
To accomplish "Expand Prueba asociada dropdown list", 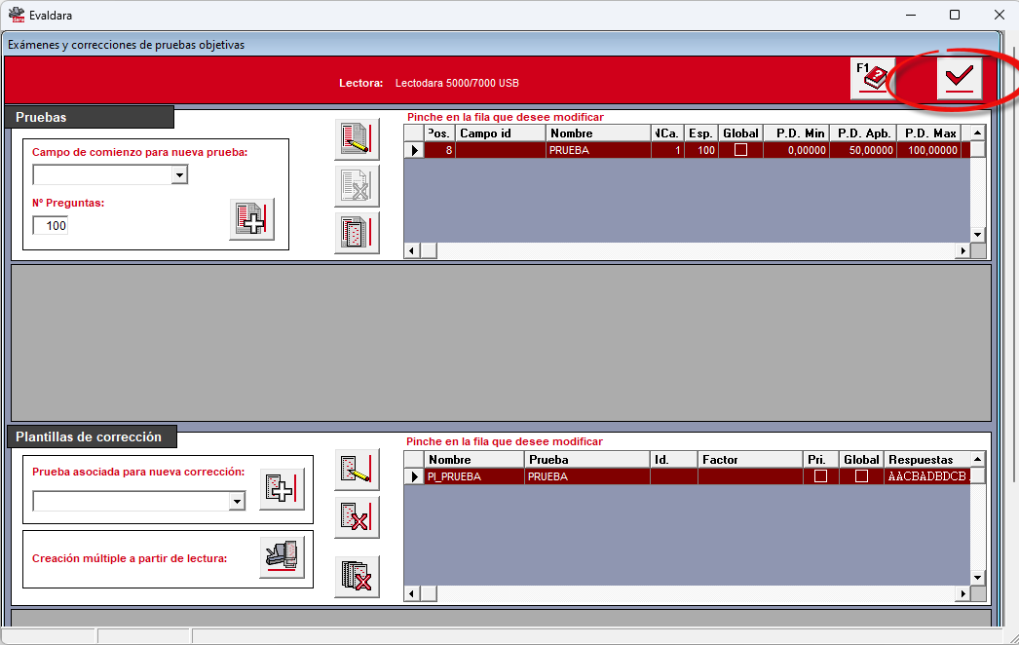I will [x=237, y=502].
